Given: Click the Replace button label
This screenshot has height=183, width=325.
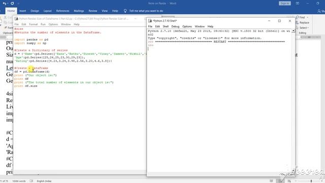Looking at the screenshot, I should [x=304, y=22].
